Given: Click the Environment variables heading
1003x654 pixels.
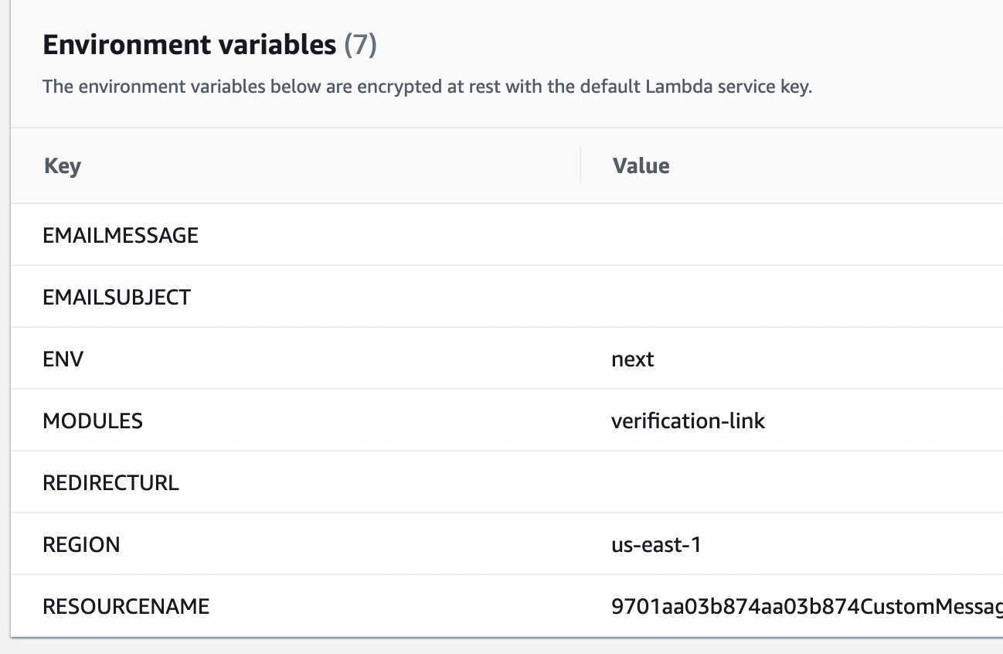Looking at the screenshot, I should point(189,46).
